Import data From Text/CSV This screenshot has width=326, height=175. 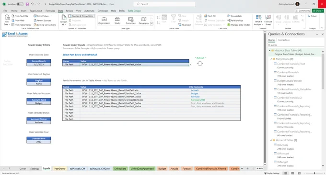20,16
